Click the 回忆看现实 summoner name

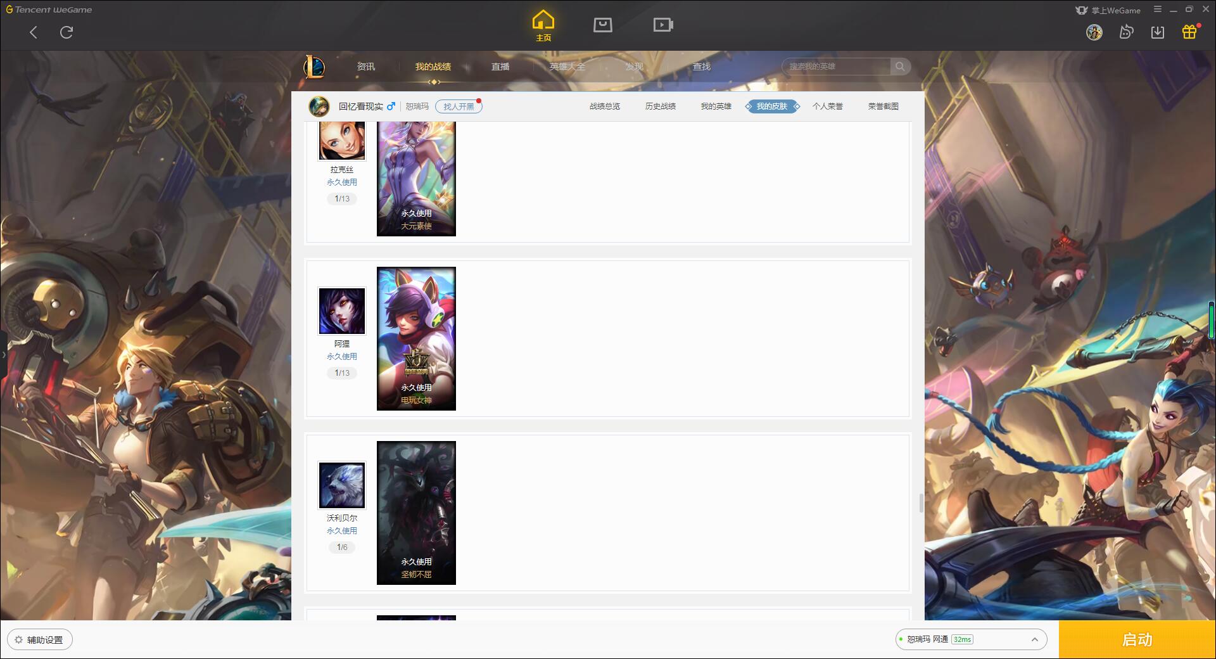pos(360,106)
